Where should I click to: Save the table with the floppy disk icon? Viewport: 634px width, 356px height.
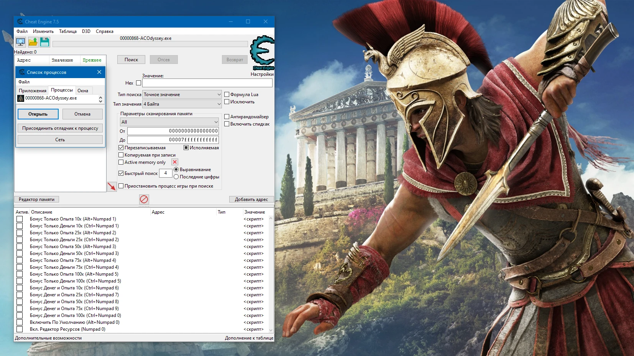pyautogui.click(x=45, y=42)
